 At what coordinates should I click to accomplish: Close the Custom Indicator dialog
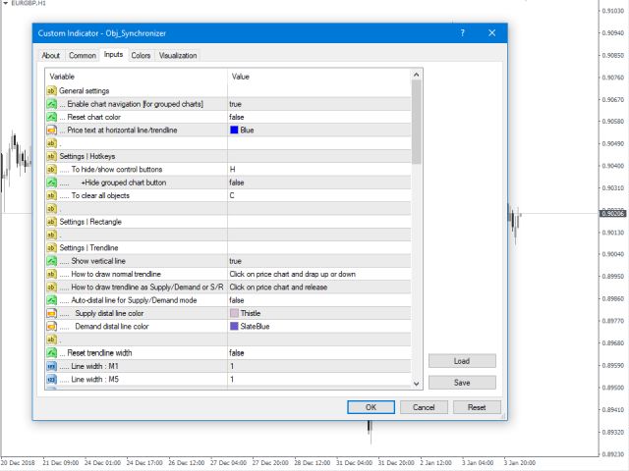pyautogui.click(x=491, y=32)
